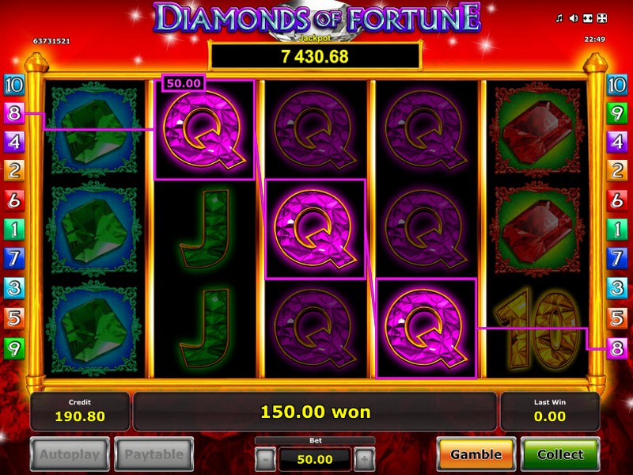Click the Gamble button
This screenshot has width=633, height=475.
476,454
